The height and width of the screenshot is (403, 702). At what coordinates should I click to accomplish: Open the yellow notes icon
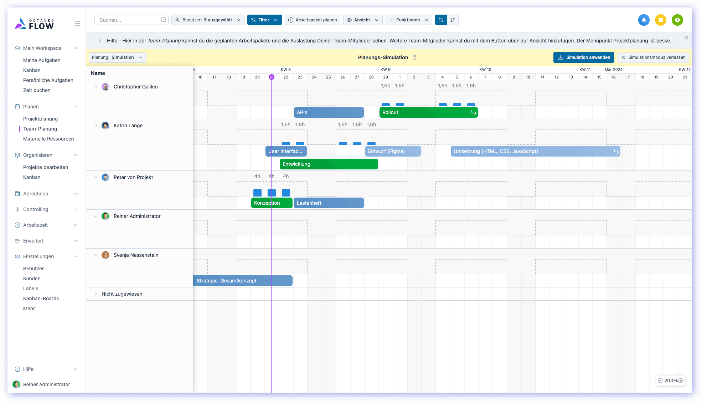click(x=660, y=20)
